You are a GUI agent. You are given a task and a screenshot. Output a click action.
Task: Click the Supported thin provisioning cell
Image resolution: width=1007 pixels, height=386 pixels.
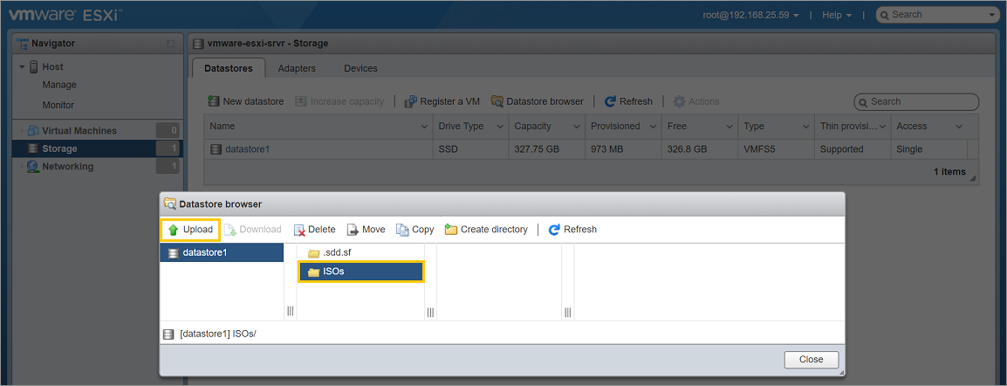pyautogui.click(x=853, y=149)
